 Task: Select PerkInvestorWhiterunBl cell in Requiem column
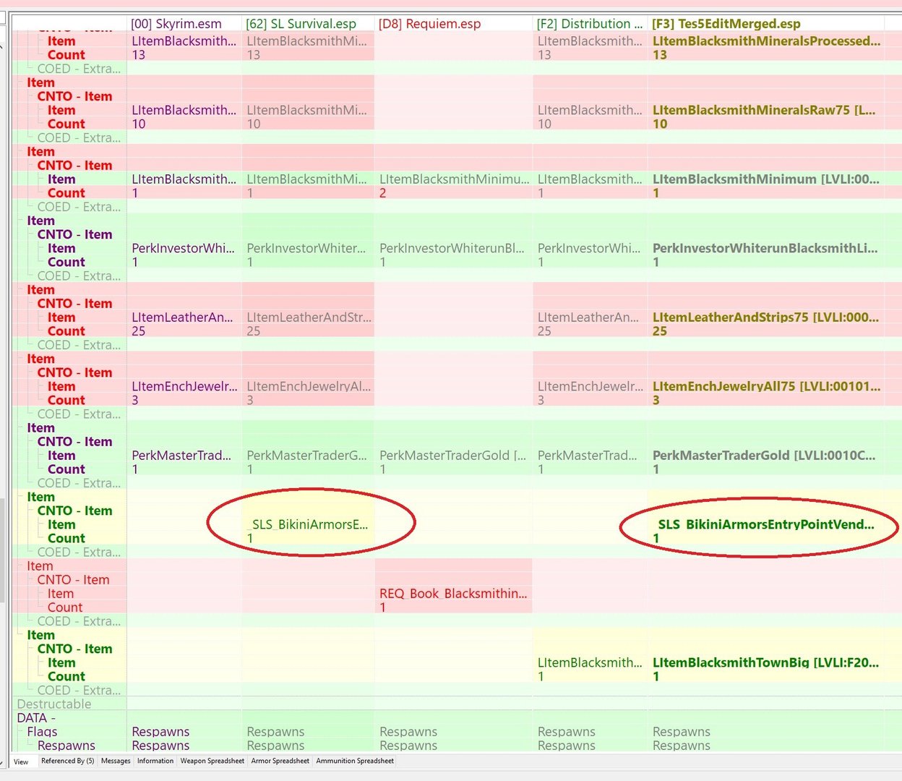click(454, 248)
